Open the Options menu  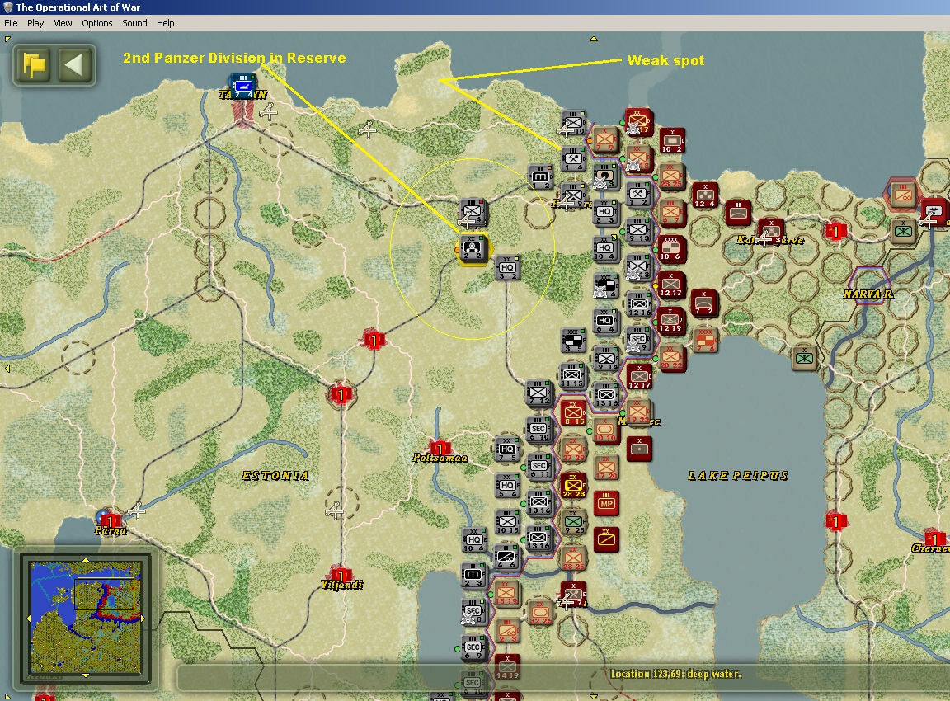(97, 23)
